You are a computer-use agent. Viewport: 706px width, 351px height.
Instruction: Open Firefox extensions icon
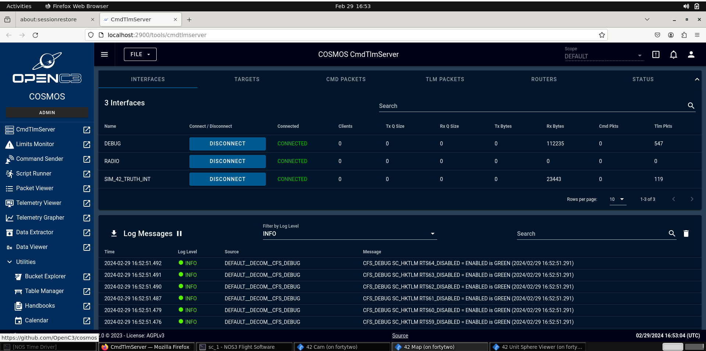[x=684, y=35]
